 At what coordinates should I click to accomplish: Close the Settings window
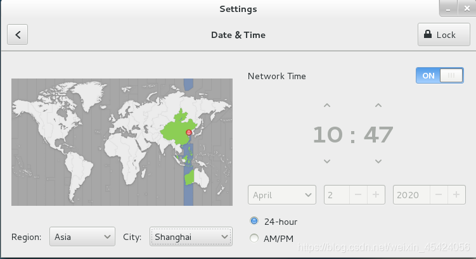(467, 9)
